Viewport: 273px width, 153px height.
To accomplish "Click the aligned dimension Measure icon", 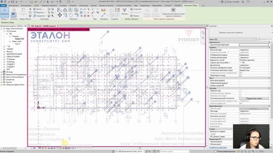I will (103, 10).
